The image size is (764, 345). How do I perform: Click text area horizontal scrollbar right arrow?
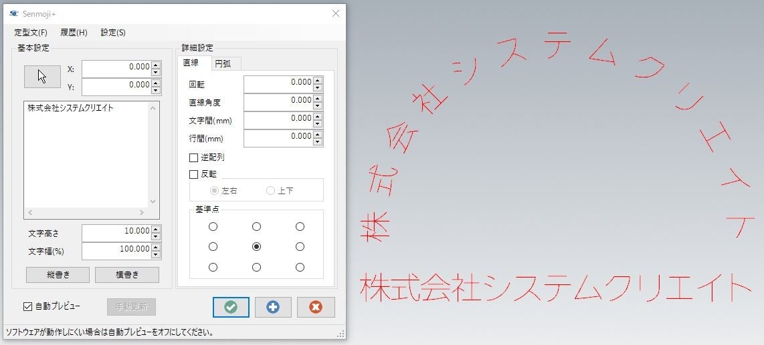tap(142, 213)
